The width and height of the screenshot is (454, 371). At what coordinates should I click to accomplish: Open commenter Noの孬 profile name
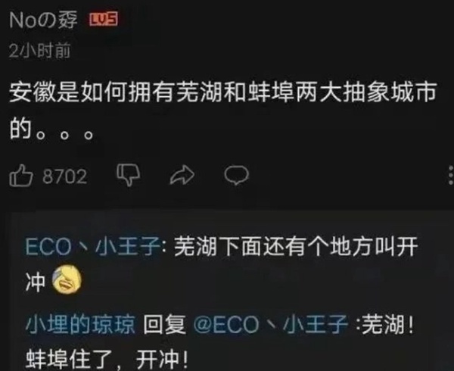pos(43,20)
